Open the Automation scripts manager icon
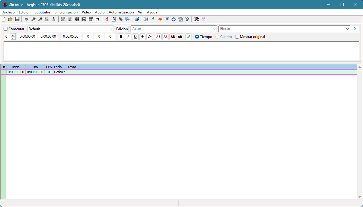Screen dimensions: 363x207 coord(137,19)
